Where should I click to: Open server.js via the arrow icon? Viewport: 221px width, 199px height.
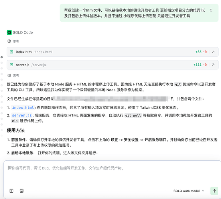coord(213,65)
